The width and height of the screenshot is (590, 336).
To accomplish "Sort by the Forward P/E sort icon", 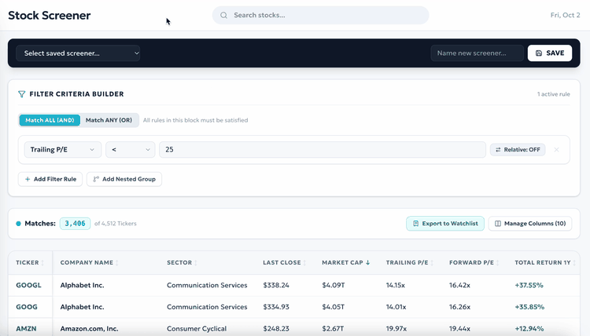I will tap(497, 263).
